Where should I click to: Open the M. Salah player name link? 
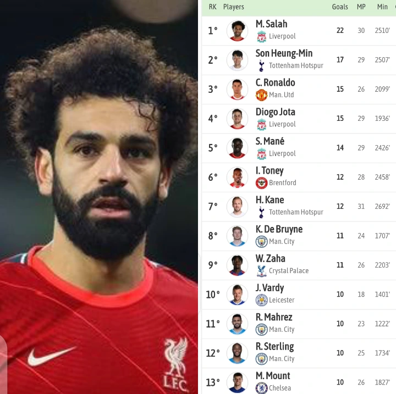(272, 24)
